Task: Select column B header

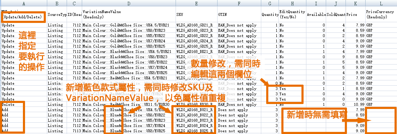Action: 57,3
